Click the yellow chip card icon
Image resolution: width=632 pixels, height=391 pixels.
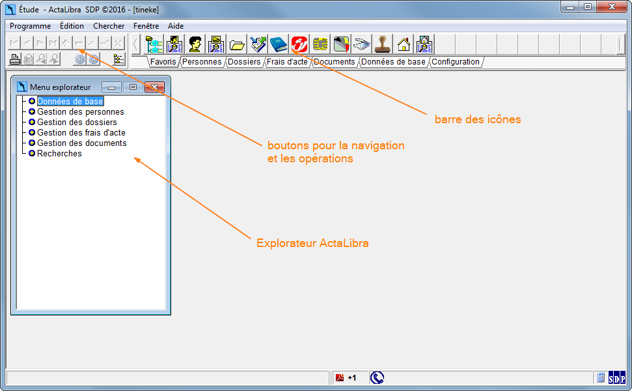320,44
